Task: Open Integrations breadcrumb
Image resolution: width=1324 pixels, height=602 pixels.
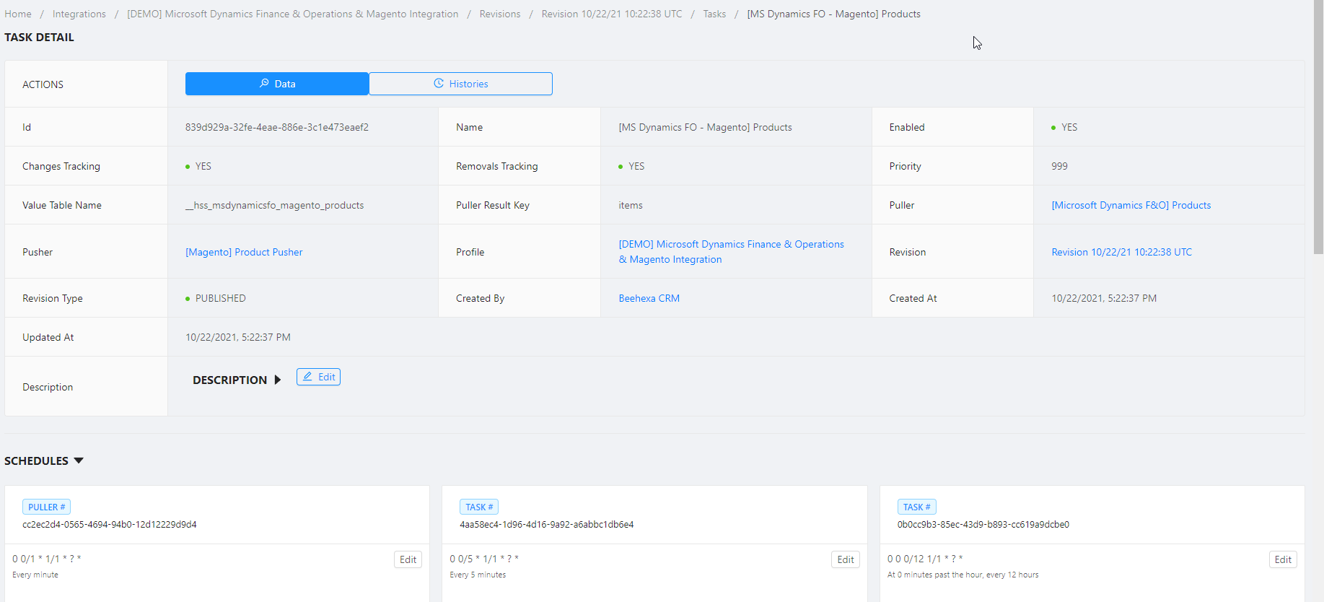Action: point(79,14)
